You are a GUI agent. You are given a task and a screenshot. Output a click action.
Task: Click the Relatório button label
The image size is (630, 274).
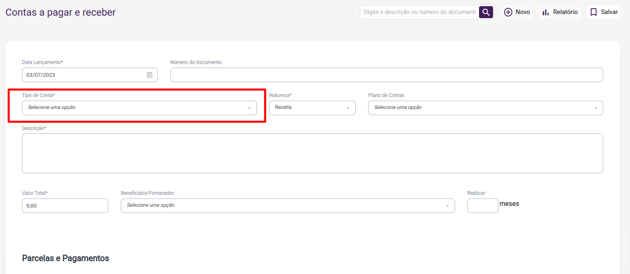(x=565, y=12)
